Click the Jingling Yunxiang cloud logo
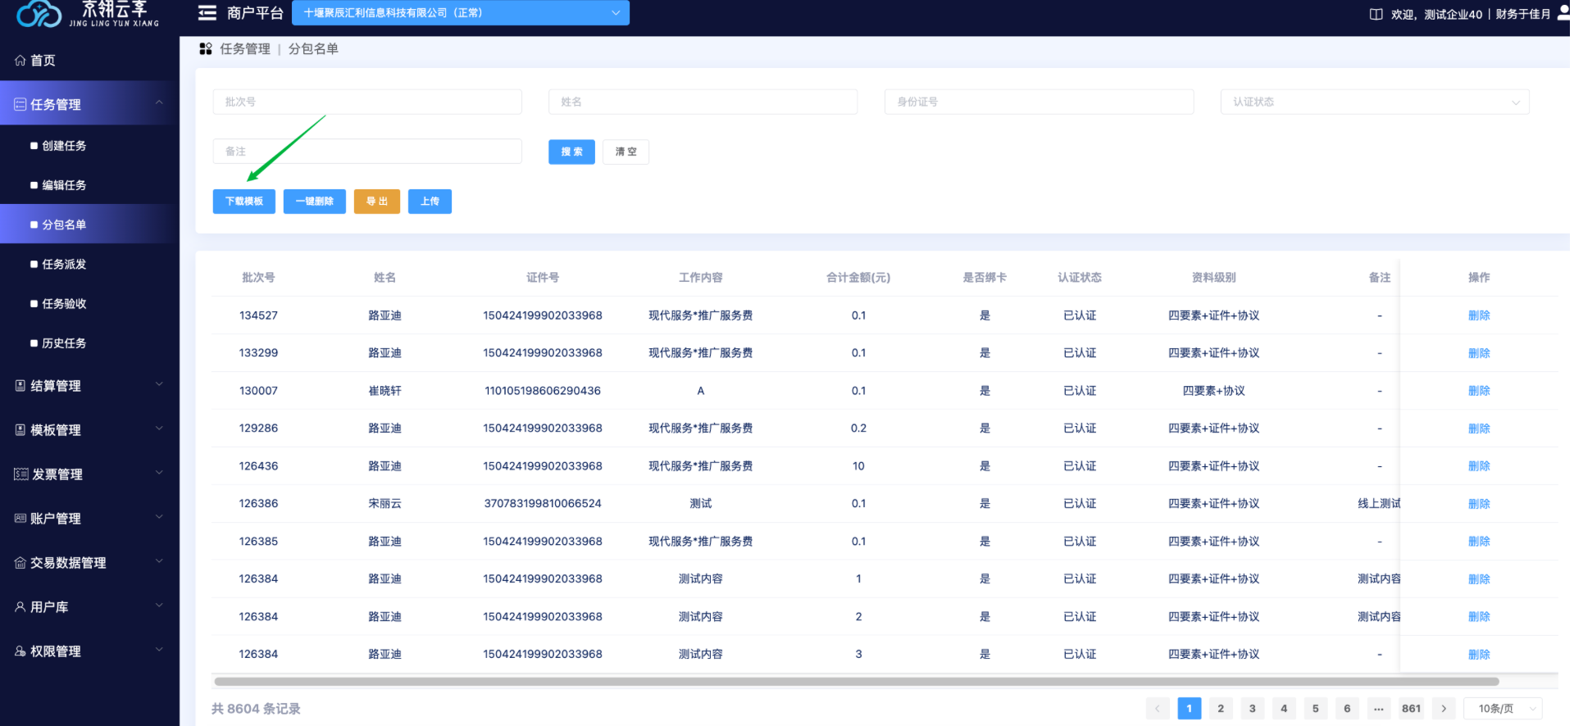 (x=39, y=13)
